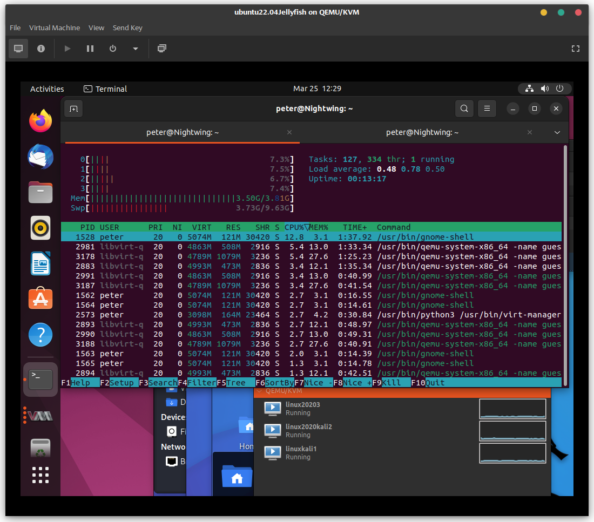The image size is (594, 522).
Task: Sort by the CPU% column header
Action: 294,227
